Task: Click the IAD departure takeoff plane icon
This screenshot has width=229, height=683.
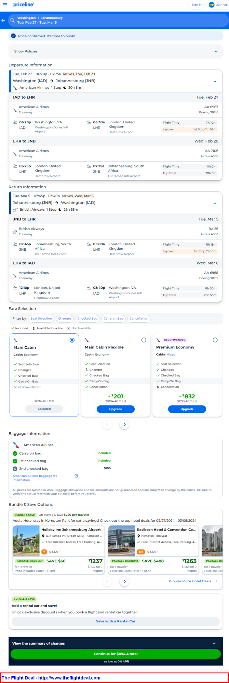Action: pos(15,122)
